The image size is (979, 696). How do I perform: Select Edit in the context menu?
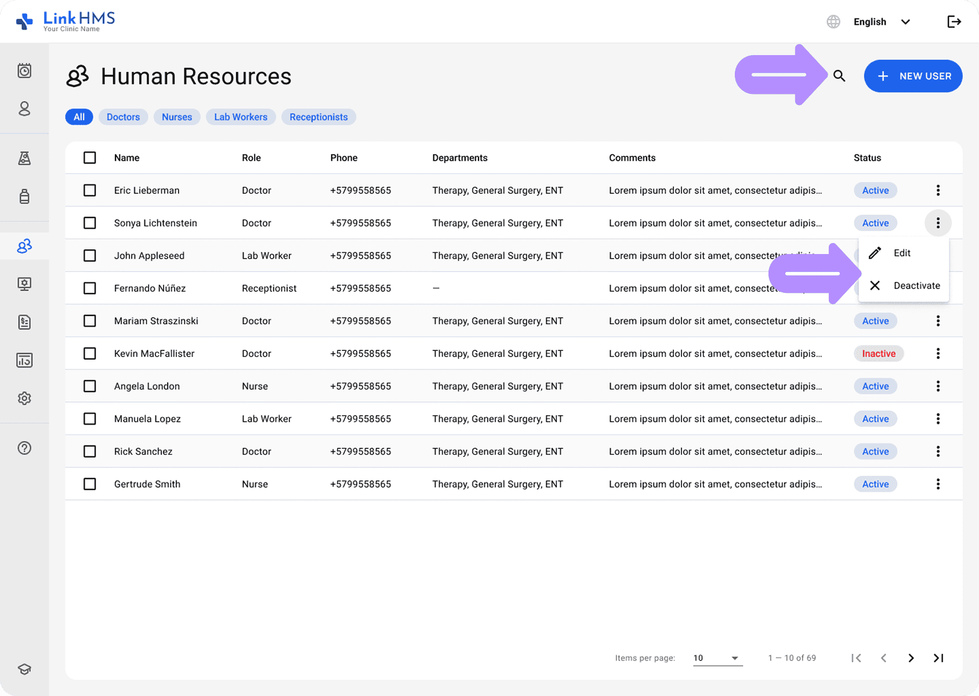click(901, 253)
